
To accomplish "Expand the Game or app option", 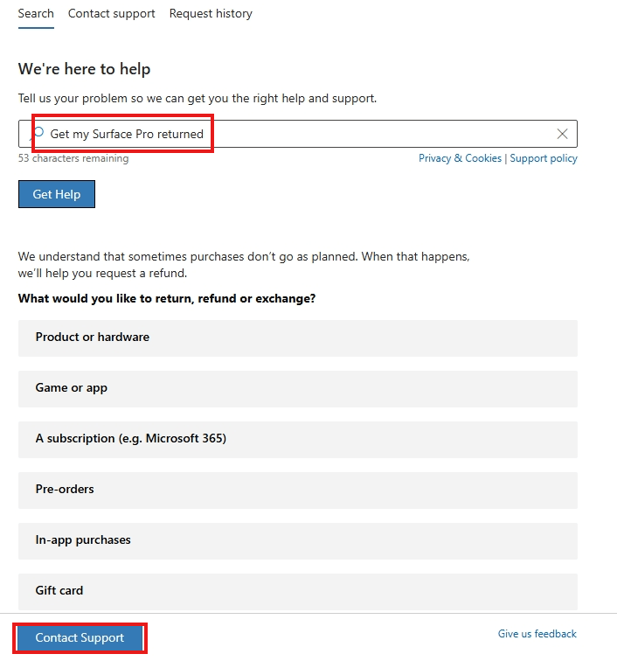I will [297, 389].
